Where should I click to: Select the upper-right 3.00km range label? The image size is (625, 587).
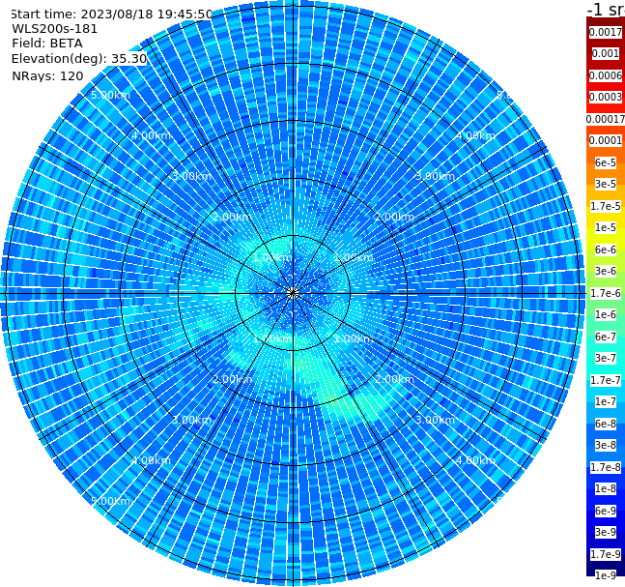(x=435, y=176)
